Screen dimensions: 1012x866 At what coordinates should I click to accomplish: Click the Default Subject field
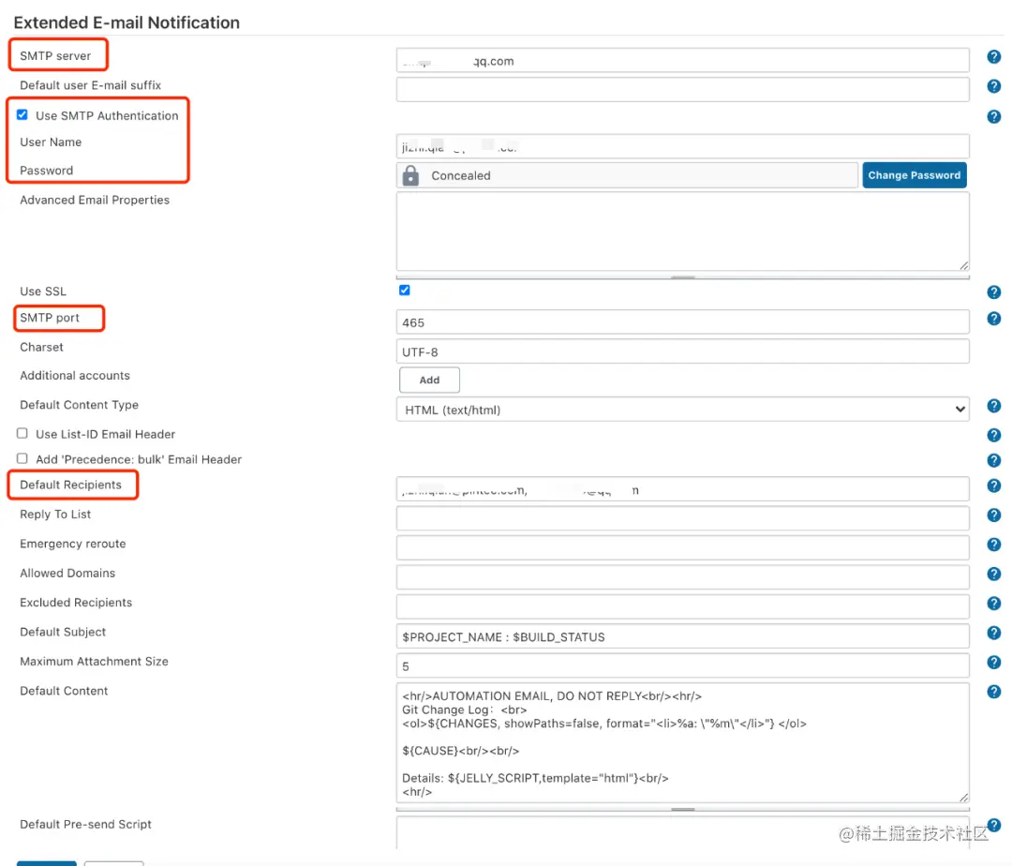coord(683,636)
